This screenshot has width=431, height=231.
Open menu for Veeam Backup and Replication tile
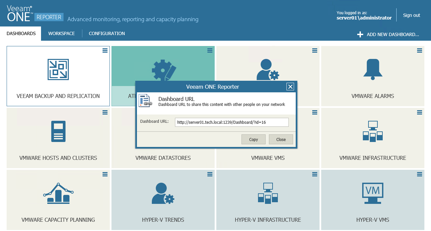[x=105, y=50]
